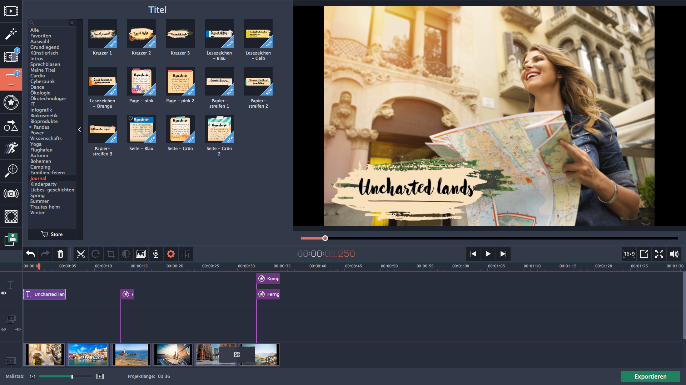Open the Store button
Image resolution: width=686 pixels, height=385 pixels.
tap(52, 234)
